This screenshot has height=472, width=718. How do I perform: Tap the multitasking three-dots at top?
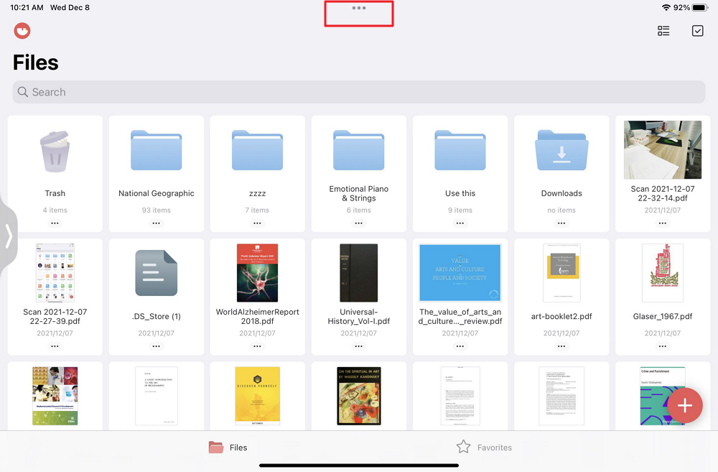[x=359, y=8]
